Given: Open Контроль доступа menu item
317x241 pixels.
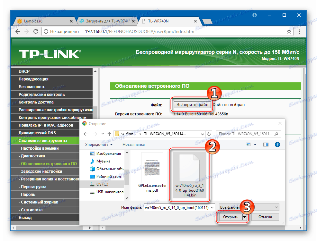Looking at the screenshot, I should (x=51, y=102).
